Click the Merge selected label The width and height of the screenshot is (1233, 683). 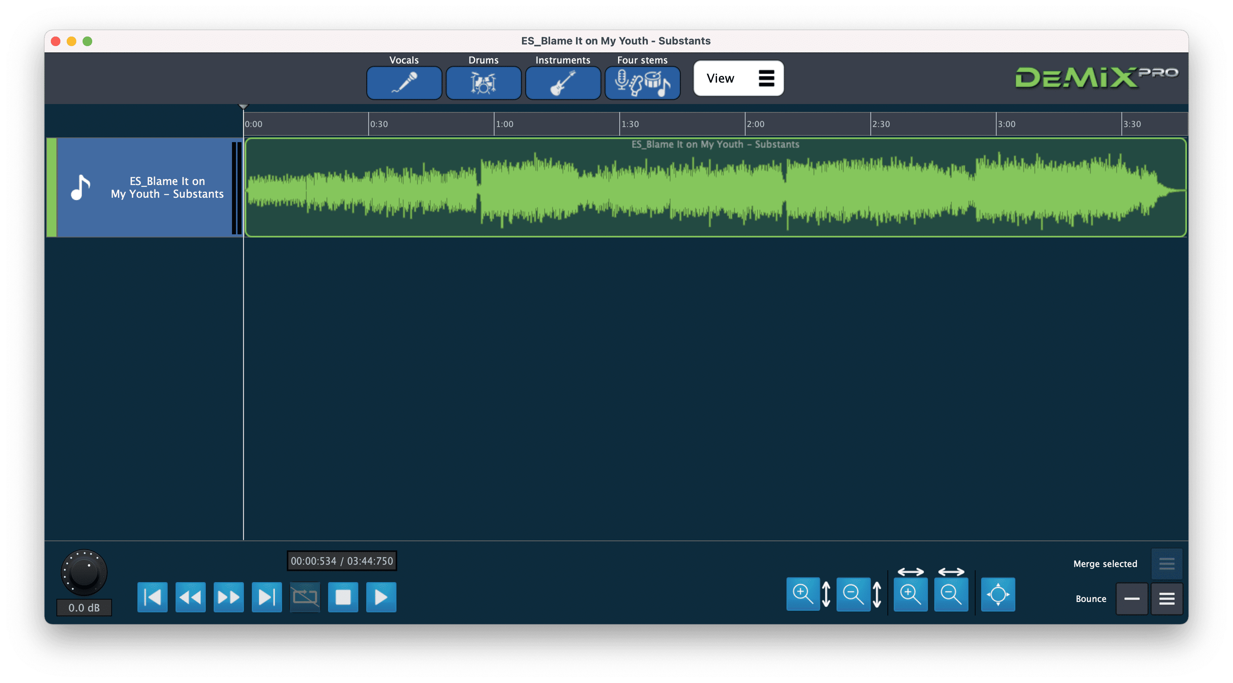[1105, 564]
